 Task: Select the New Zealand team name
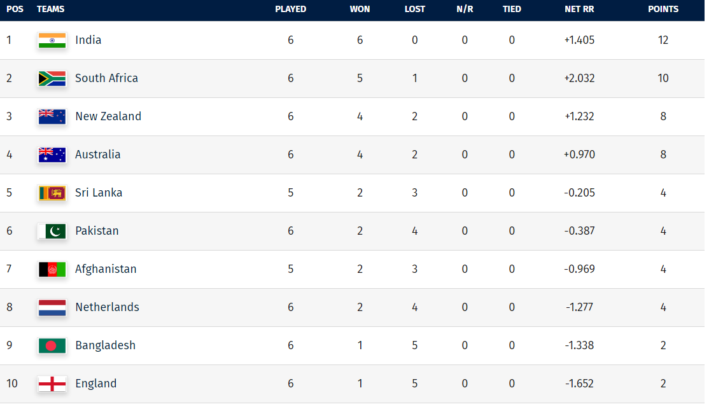[108, 116]
